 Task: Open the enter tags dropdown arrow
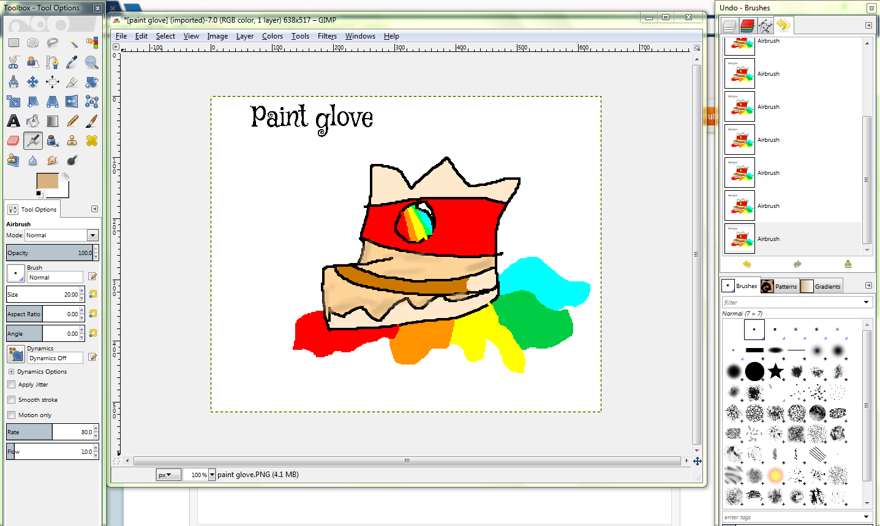[866, 517]
